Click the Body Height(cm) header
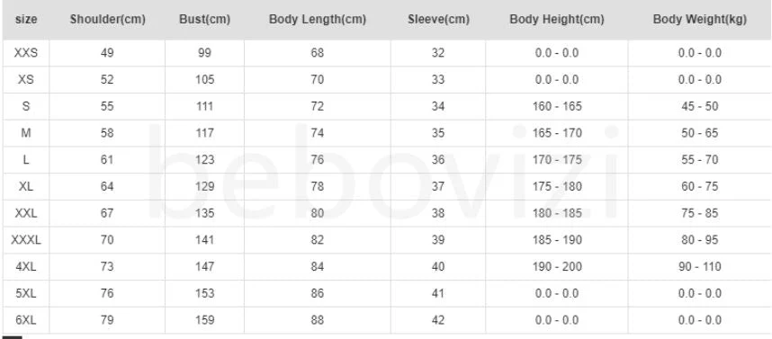 pyautogui.click(x=557, y=20)
